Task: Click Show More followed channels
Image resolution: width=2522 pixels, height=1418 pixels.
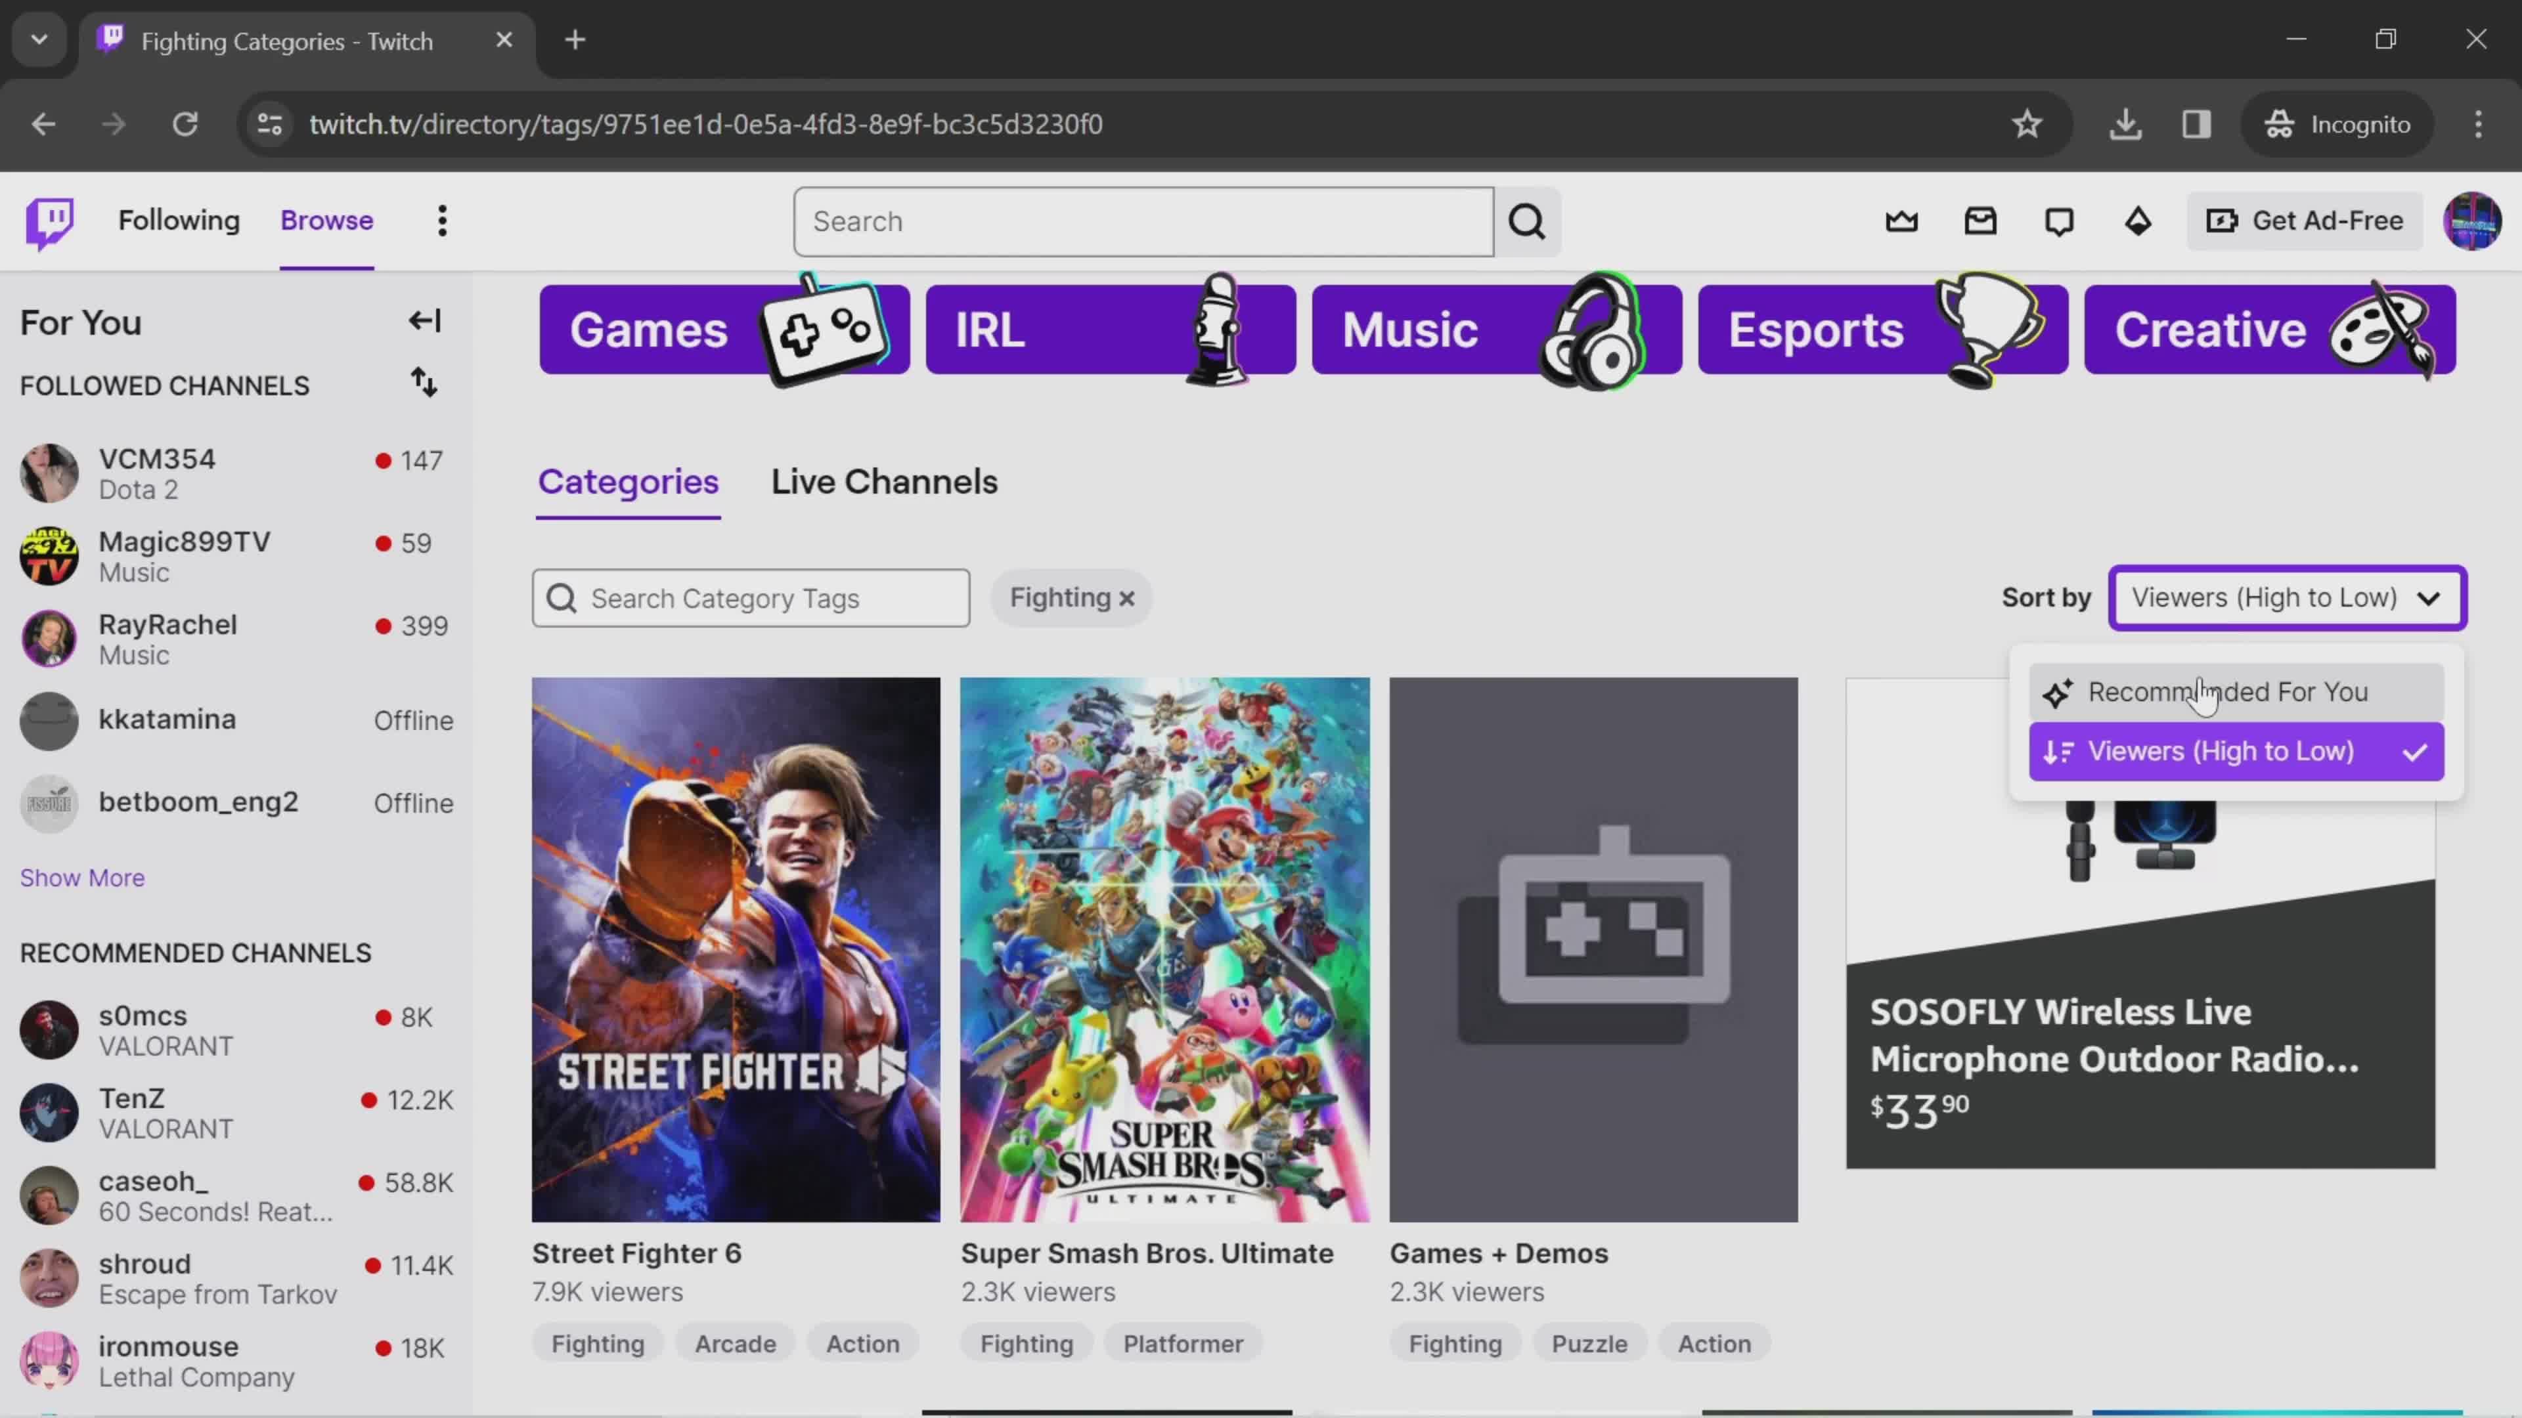Action: tap(82, 878)
